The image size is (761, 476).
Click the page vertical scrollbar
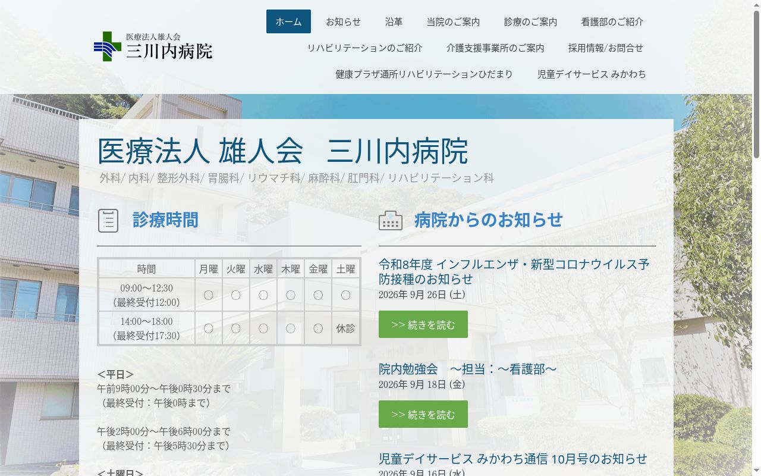click(756, 238)
